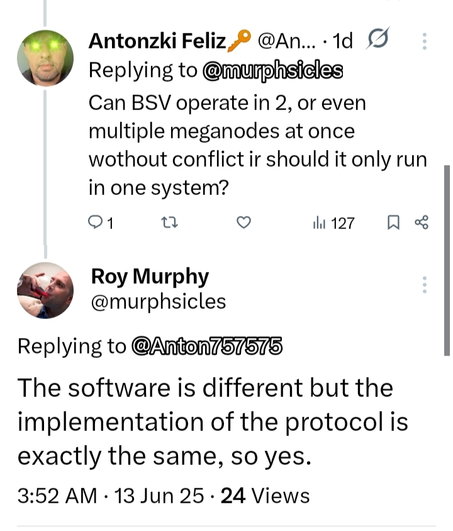Open Grok slash-circle icon beside 1d

click(x=377, y=38)
